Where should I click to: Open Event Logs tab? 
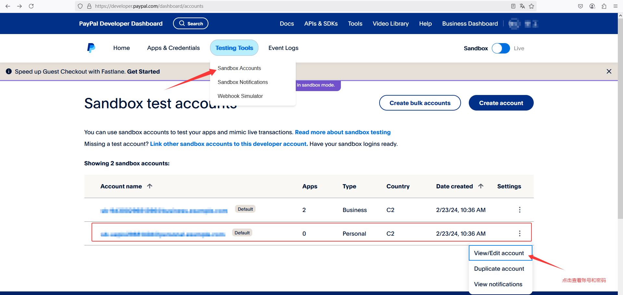point(283,48)
